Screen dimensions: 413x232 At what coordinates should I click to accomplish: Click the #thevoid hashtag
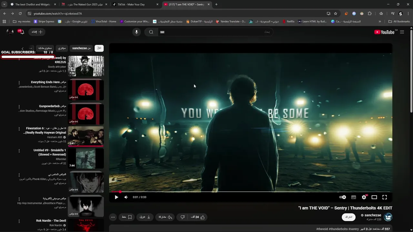tap(322, 229)
